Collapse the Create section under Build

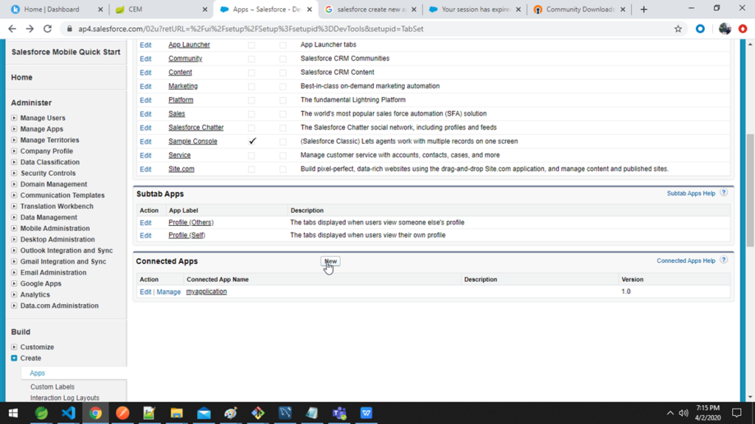click(14, 358)
